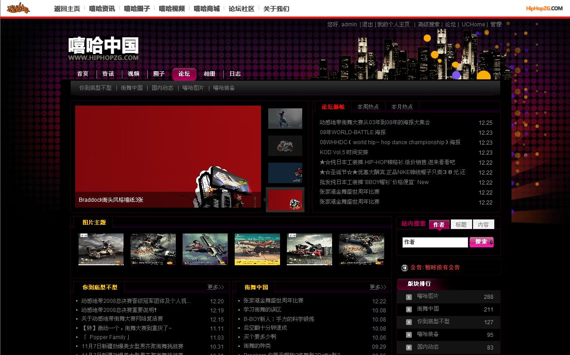The height and width of the screenshot is (355, 570).
Task: Click rank badge 2 next to 街舞中国
Action: [409, 309]
